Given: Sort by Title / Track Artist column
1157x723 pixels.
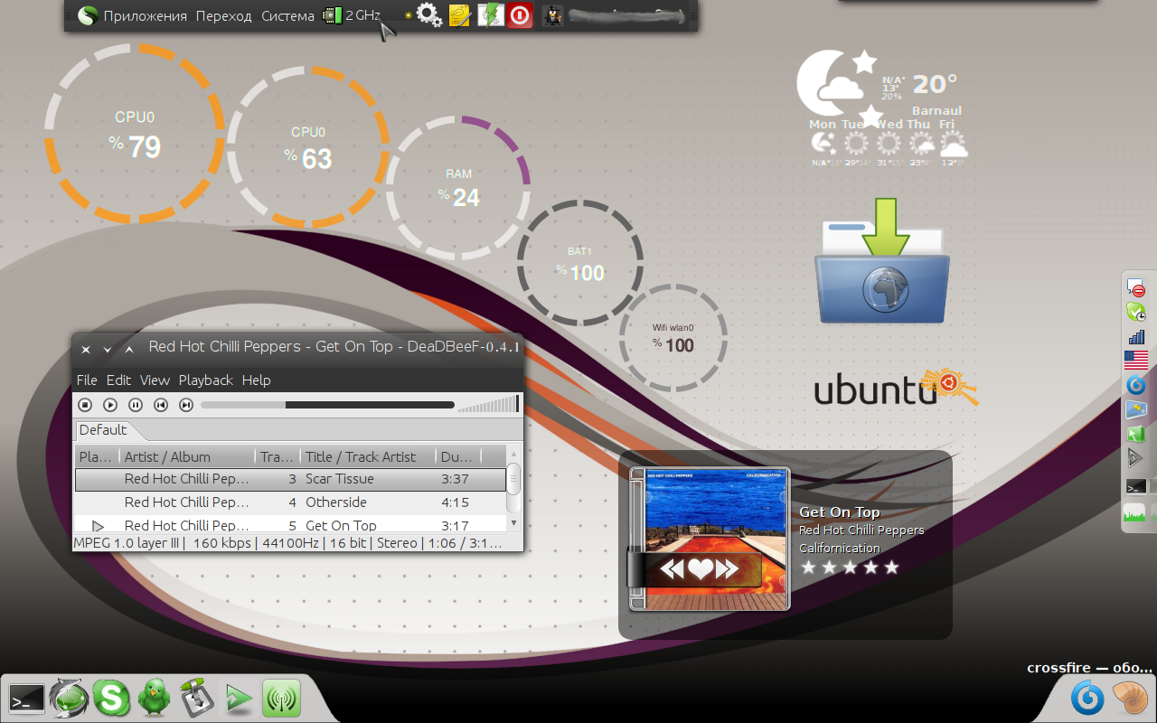Looking at the screenshot, I should [x=368, y=456].
